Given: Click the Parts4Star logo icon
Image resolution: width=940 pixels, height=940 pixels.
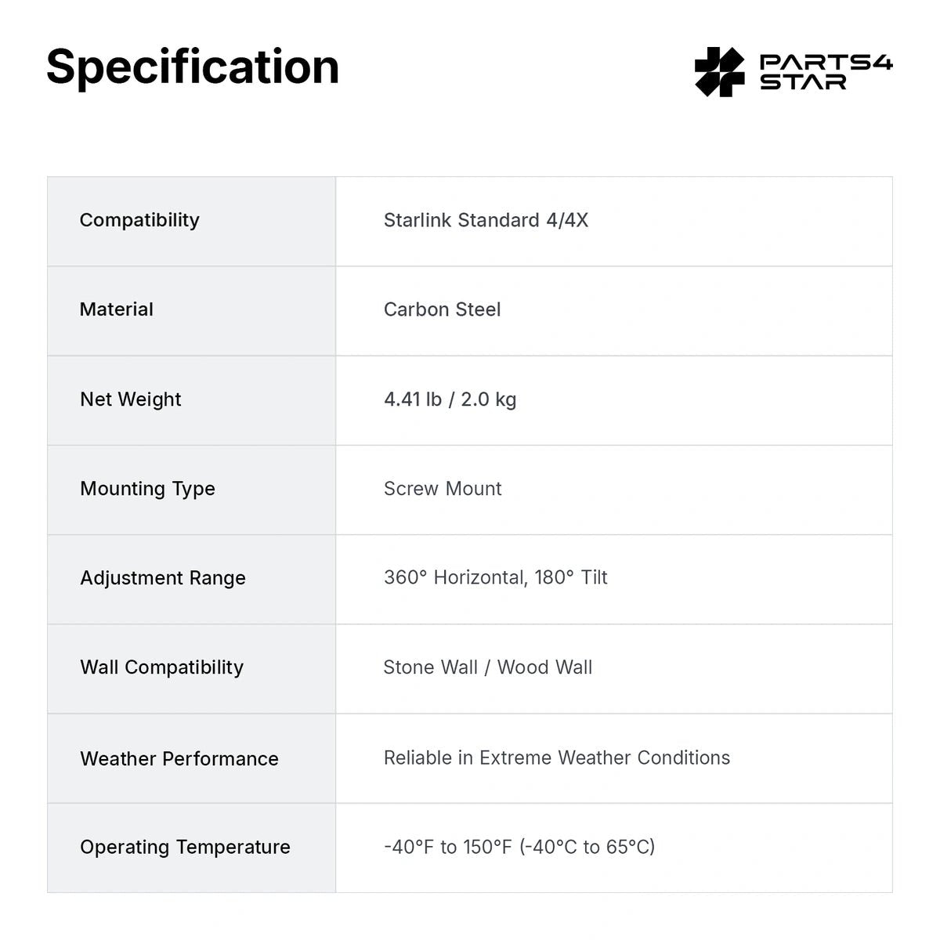Looking at the screenshot, I should click(x=720, y=72).
